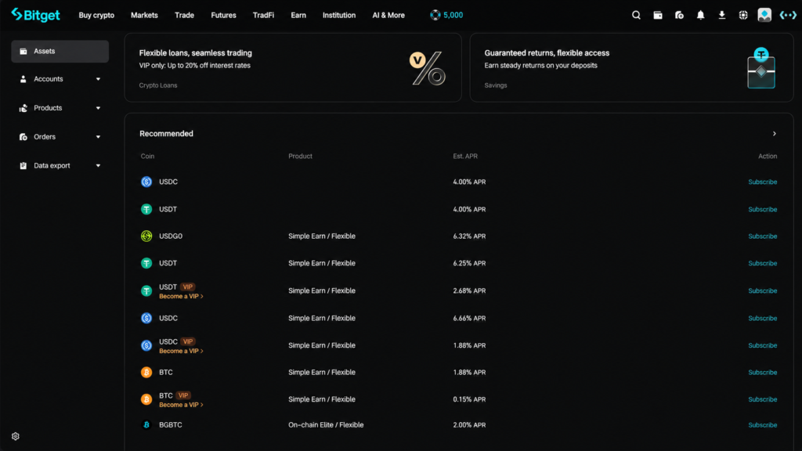This screenshot has width=802, height=451.
Task: Click the Recommended heading
Action: coord(166,133)
